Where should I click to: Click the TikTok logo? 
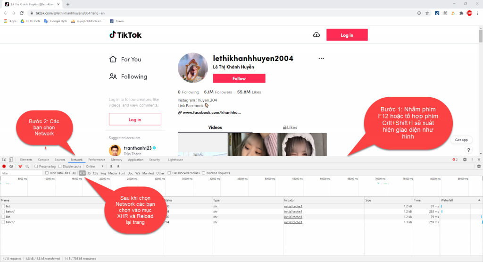click(x=125, y=35)
